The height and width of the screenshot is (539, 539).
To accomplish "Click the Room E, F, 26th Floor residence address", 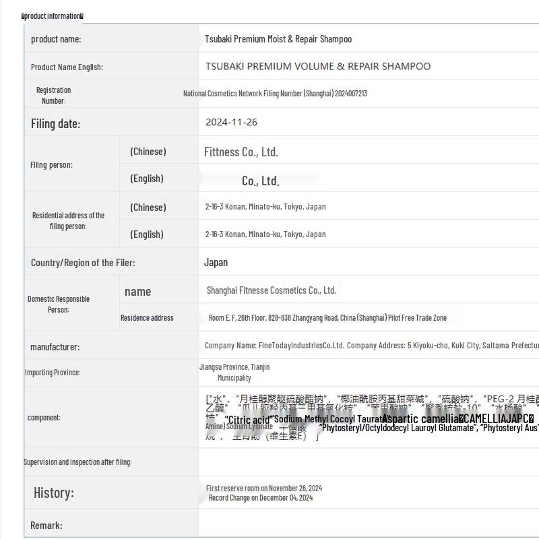I will click(327, 318).
